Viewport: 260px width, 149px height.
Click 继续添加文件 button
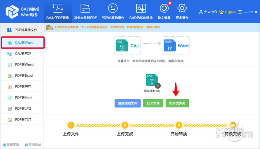tap(128, 103)
